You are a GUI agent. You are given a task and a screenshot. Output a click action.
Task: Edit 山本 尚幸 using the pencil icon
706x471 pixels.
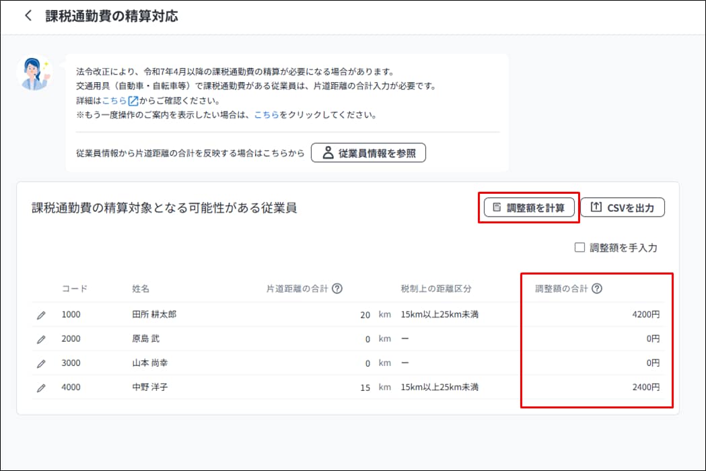(x=40, y=363)
